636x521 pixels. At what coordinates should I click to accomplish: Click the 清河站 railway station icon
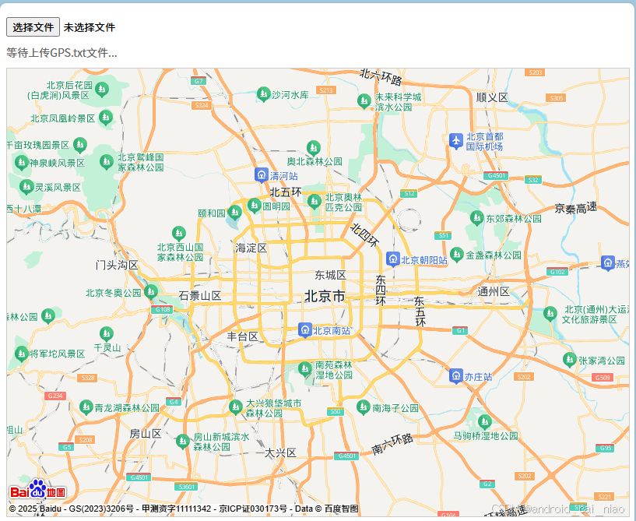coord(262,175)
